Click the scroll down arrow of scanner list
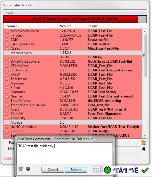The image size is (152, 177). tap(144, 136)
